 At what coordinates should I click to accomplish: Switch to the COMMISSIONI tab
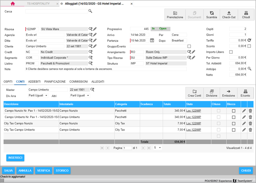[78, 82]
